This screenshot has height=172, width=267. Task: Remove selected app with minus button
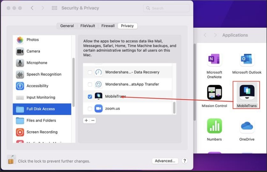click(x=93, y=121)
